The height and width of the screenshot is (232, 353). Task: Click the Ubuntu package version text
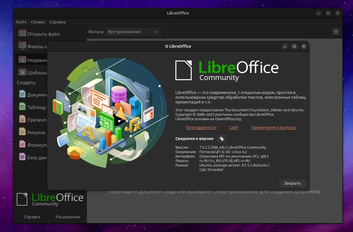tap(234, 165)
